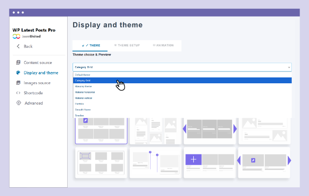Switch to the Theme tab
Image resolution: width=309 pixels, height=196 pixels.
[x=91, y=46]
